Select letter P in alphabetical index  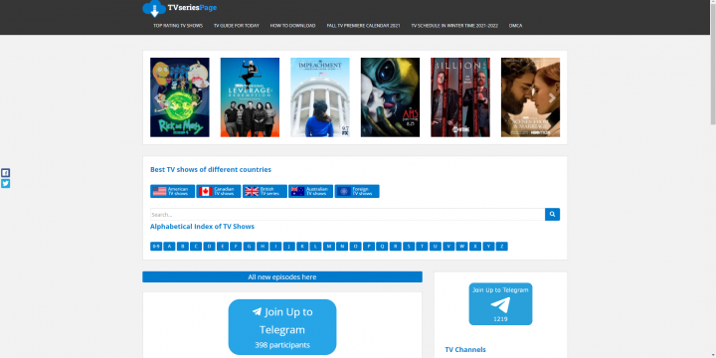(x=369, y=247)
